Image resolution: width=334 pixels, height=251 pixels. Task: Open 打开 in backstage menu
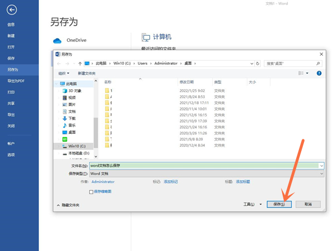click(x=11, y=47)
